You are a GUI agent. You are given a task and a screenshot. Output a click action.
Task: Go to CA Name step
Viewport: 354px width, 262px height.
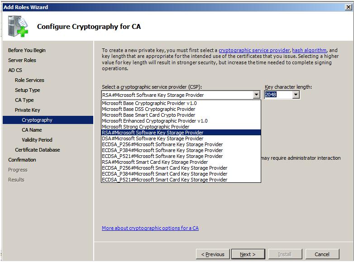coord(32,130)
